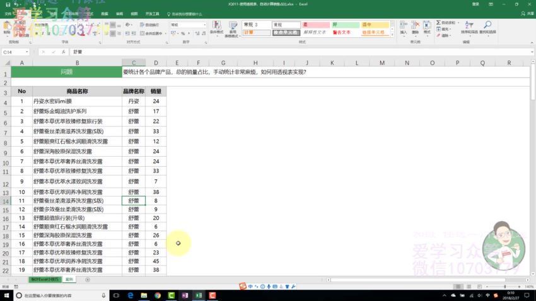Click the Delete cells icon

click(415, 27)
